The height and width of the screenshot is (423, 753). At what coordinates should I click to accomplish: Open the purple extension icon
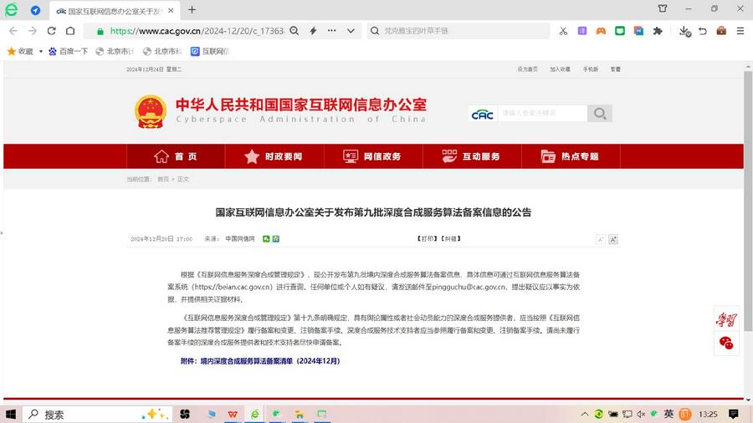pos(582,31)
